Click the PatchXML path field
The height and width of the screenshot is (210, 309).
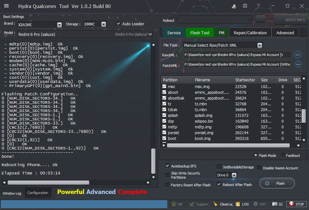[237, 64]
